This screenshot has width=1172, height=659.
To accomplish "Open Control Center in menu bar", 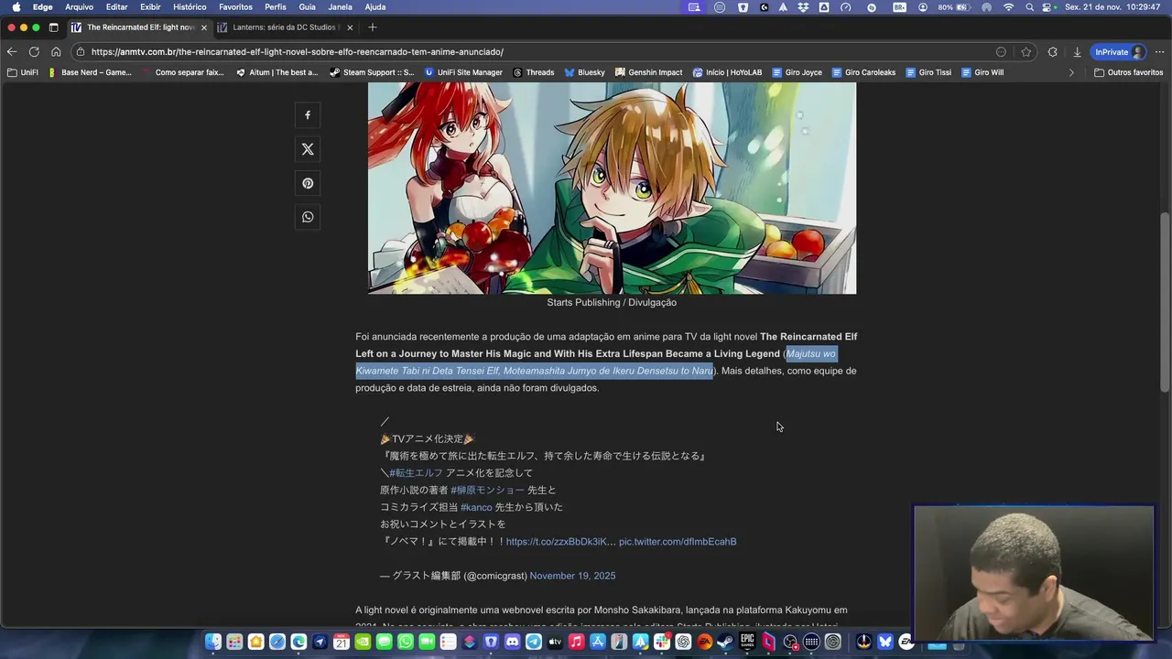I will (1045, 7).
